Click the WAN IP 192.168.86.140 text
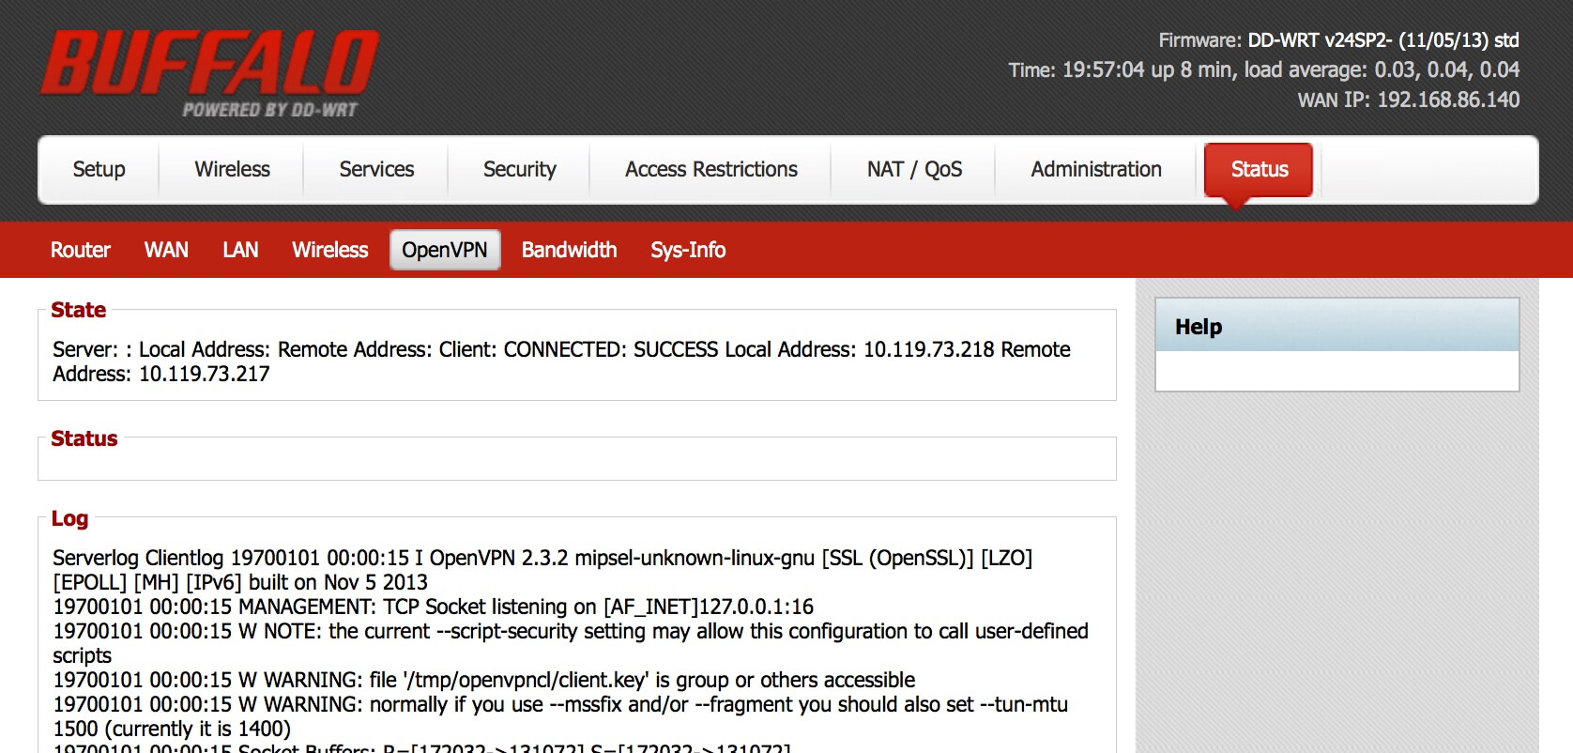The height and width of the screenshot is (753, 1573). point(1408,100)
